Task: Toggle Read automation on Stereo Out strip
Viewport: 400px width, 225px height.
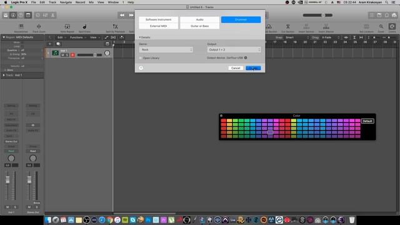Action: point(33,151)
